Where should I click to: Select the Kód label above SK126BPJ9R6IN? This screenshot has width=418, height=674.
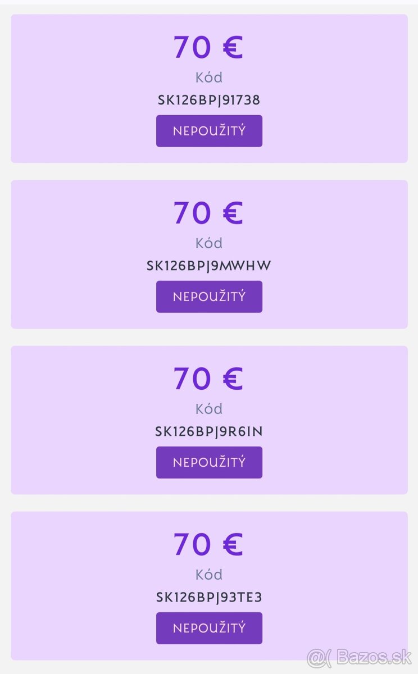209,409
